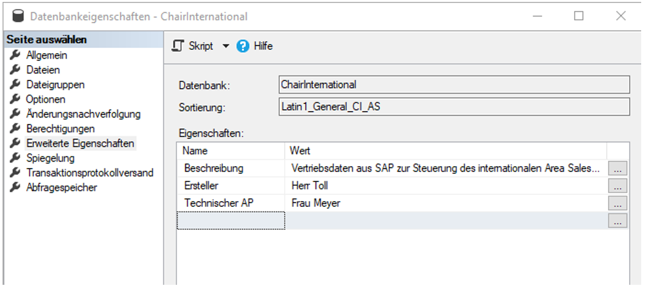The height and width of the screenshot is (288, 645).
Task: Select the Herr Toll value cell
Action: (x=446, y=186)
